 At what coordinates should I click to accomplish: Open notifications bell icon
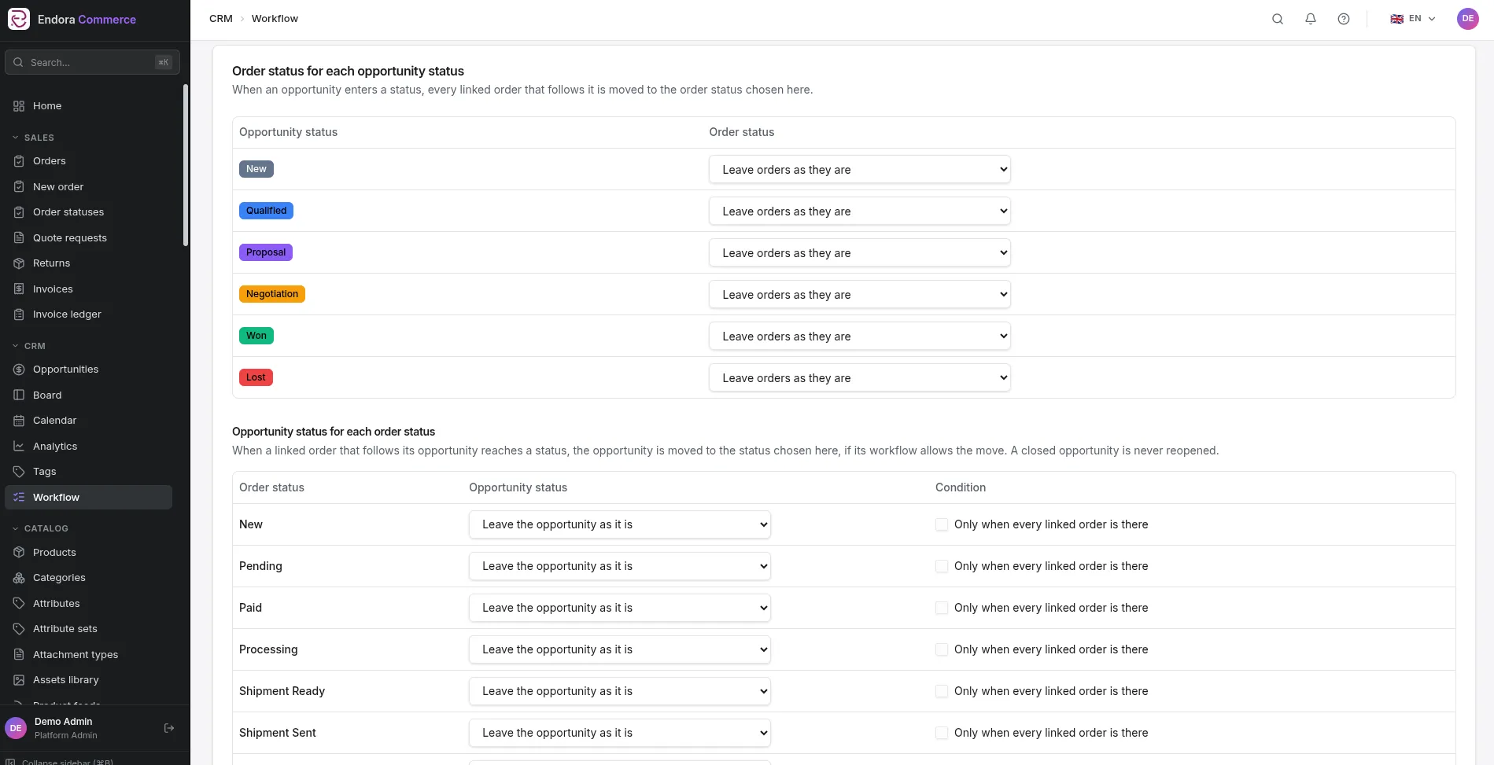tap(1311, 19)
